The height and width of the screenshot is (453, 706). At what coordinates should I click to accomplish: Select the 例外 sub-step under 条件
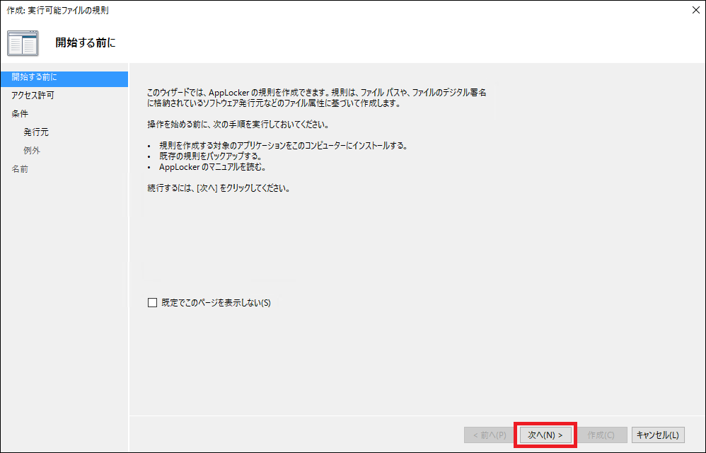click(32, 151)
